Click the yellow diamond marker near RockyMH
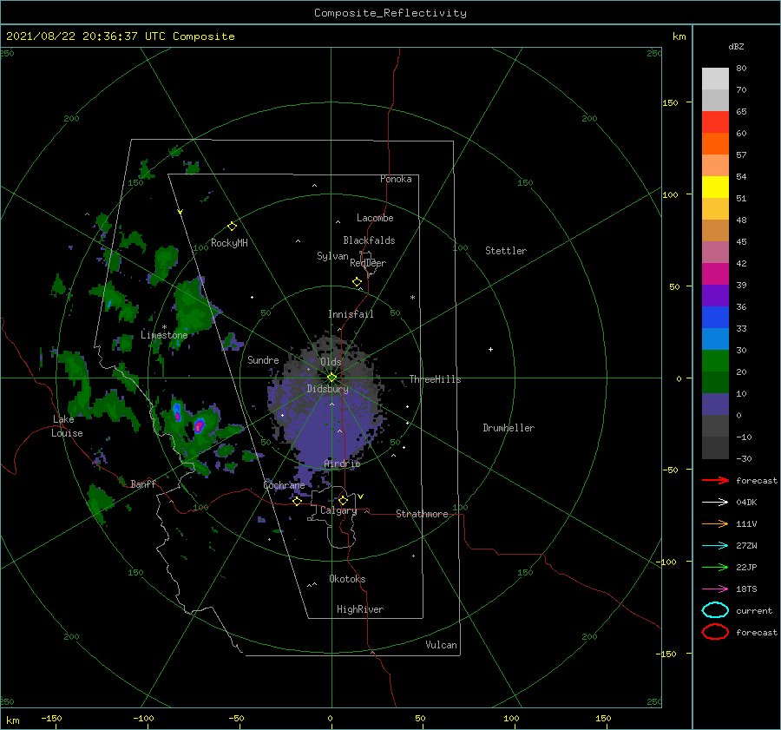This screenshot has height=730, width=781. click(x=232, y=227)
